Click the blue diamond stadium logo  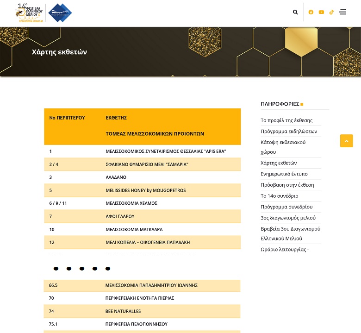click(60, 13)
